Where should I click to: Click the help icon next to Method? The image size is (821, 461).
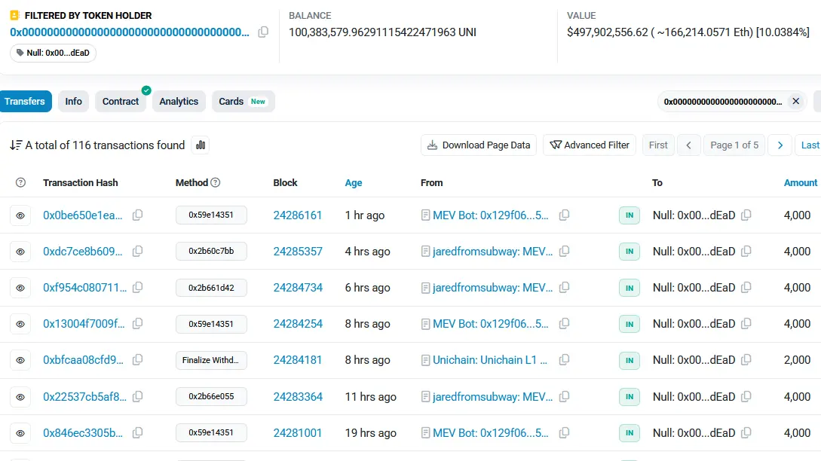tap(216, 182)
